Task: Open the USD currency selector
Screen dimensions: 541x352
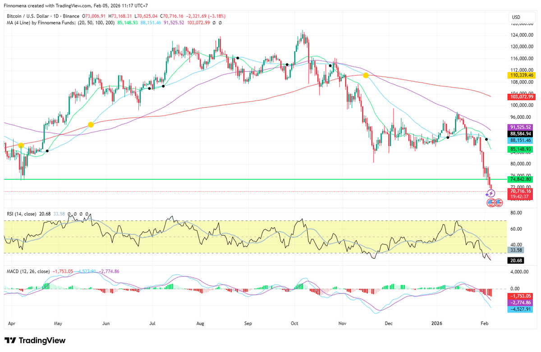Action: 515,18
